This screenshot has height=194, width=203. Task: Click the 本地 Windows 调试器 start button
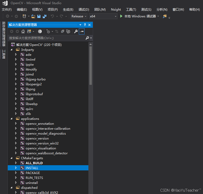[x=138, y=16]
